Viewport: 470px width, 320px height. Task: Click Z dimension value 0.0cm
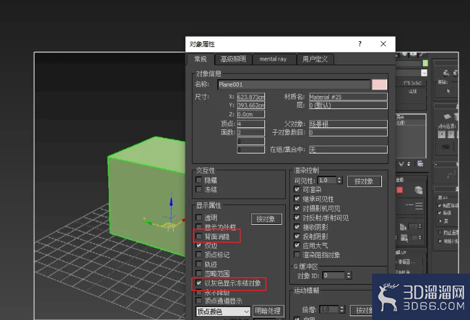251,114
